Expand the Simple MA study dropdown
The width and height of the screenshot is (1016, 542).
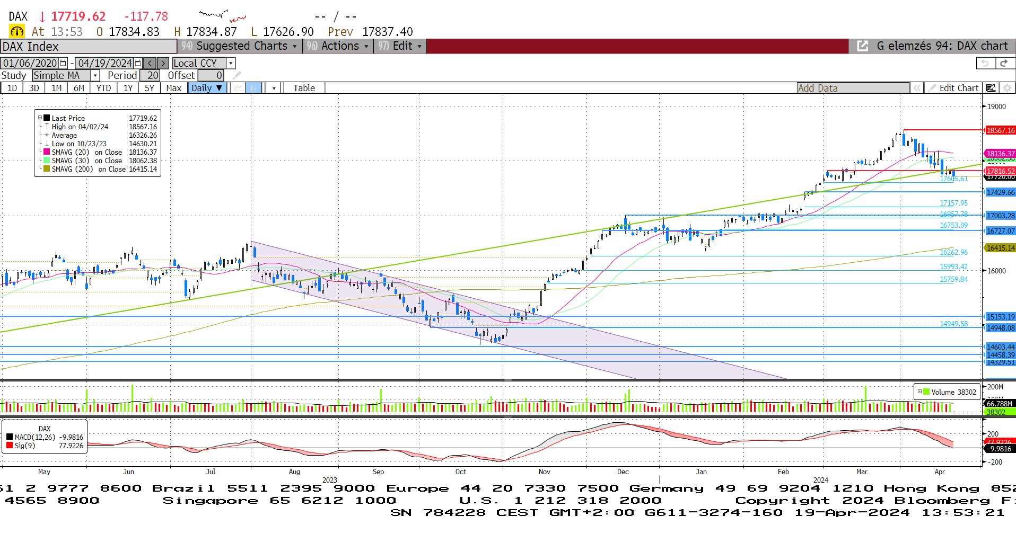click(x=95, y=75)
